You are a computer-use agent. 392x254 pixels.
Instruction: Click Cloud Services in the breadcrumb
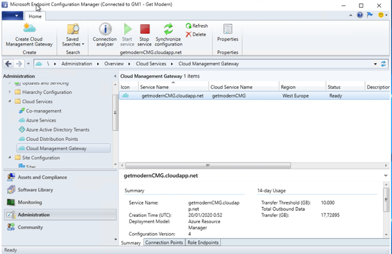[x=151, y=64]
